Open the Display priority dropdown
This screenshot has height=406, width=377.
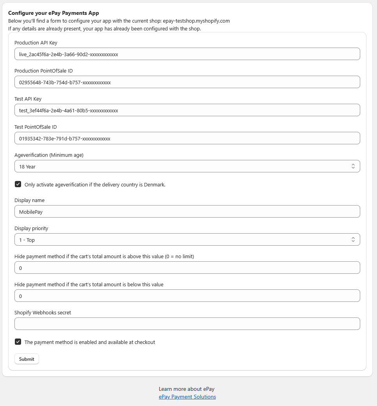187,239
